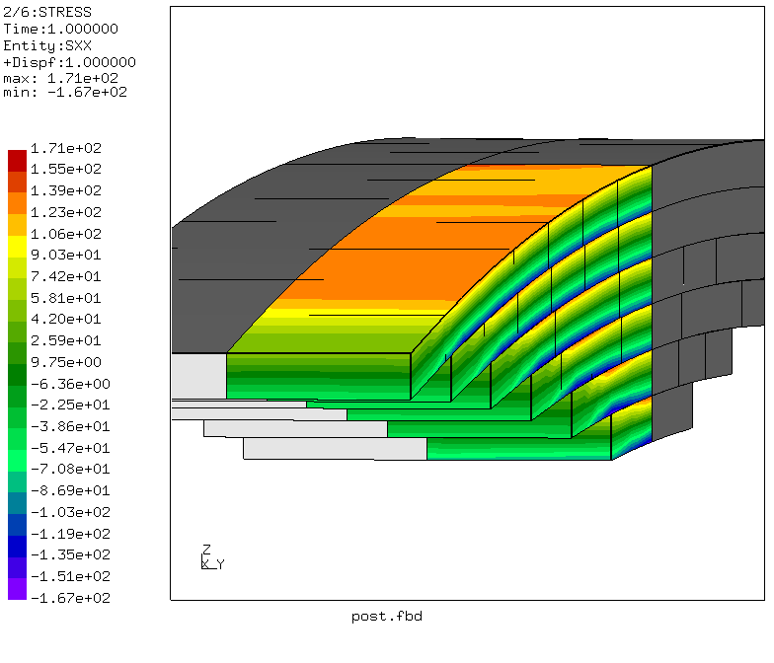Click the dark red top legend swatch
The width and height of the screenshot is (774, 663).
click(x=17, y=160)
